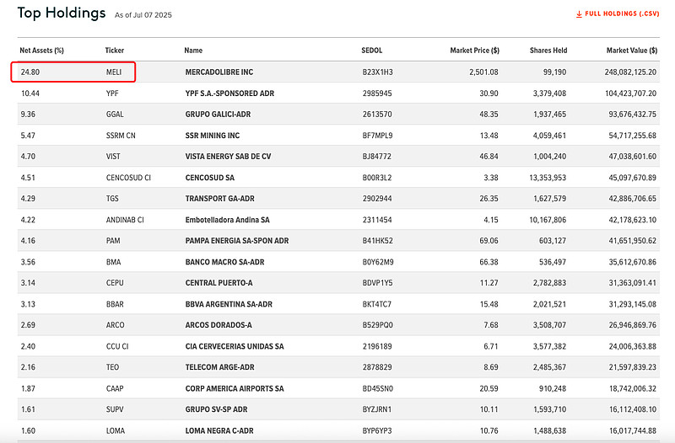Click the download arrow icon beside Full Holdings
Image resolution: width=675 pixels, height=443 pixels.
(x=579, y=14)
